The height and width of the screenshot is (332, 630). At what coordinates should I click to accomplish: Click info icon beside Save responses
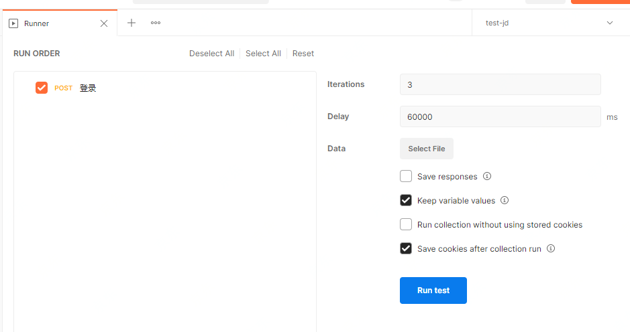coord(487,177)
